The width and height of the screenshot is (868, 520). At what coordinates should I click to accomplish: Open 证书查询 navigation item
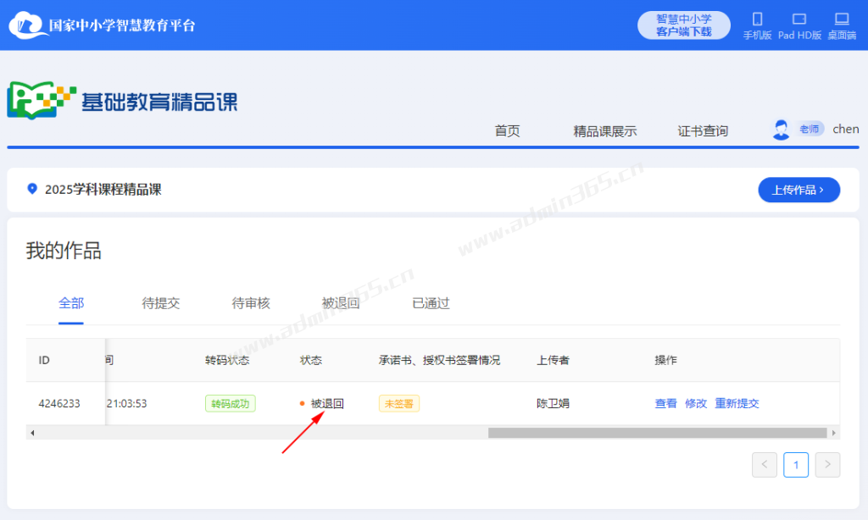point(702,130)
